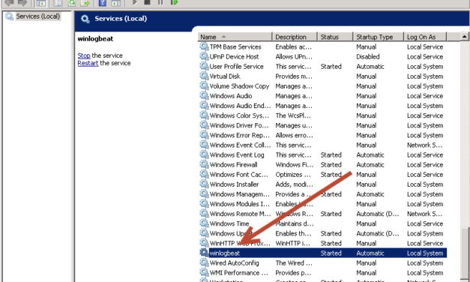Image resolution: width=470 pixels, height=282 pixels.
Task: Click the gear icon of Windows Event Log
Action: 204,154
